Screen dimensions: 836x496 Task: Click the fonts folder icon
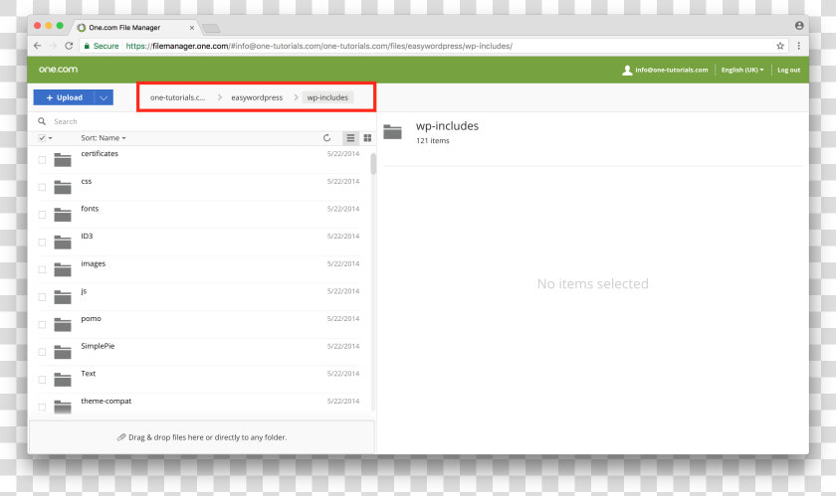(x=63, y=214)
